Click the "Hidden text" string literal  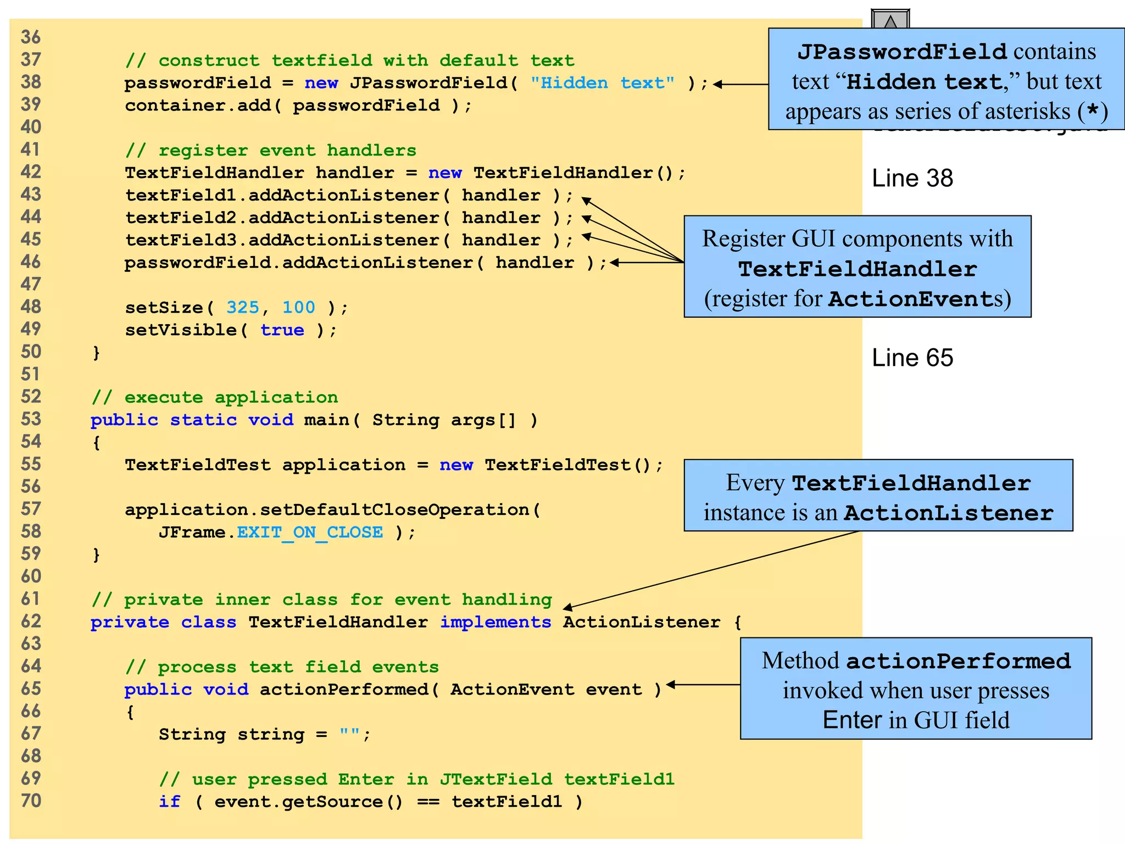[x=602, y=83]
